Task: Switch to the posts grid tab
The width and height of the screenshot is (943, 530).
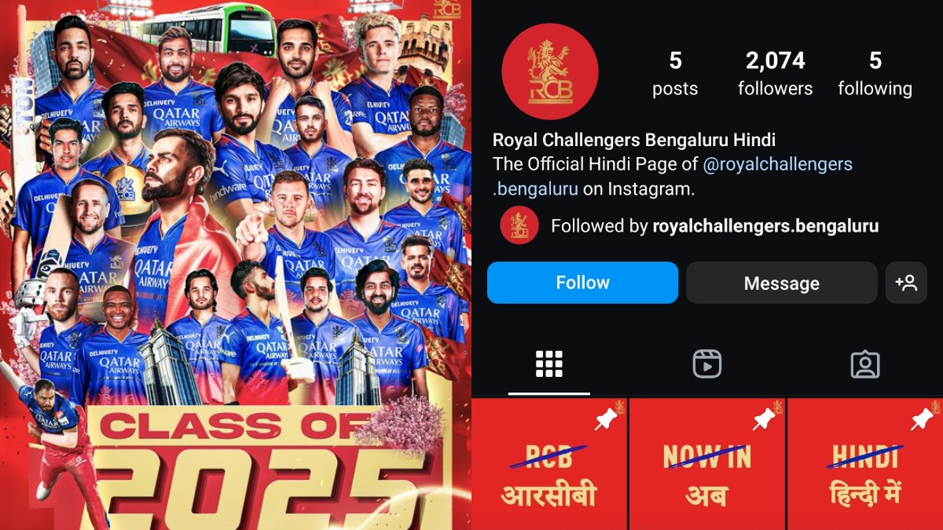Action: pyautogui.click(x=549, y=364)
